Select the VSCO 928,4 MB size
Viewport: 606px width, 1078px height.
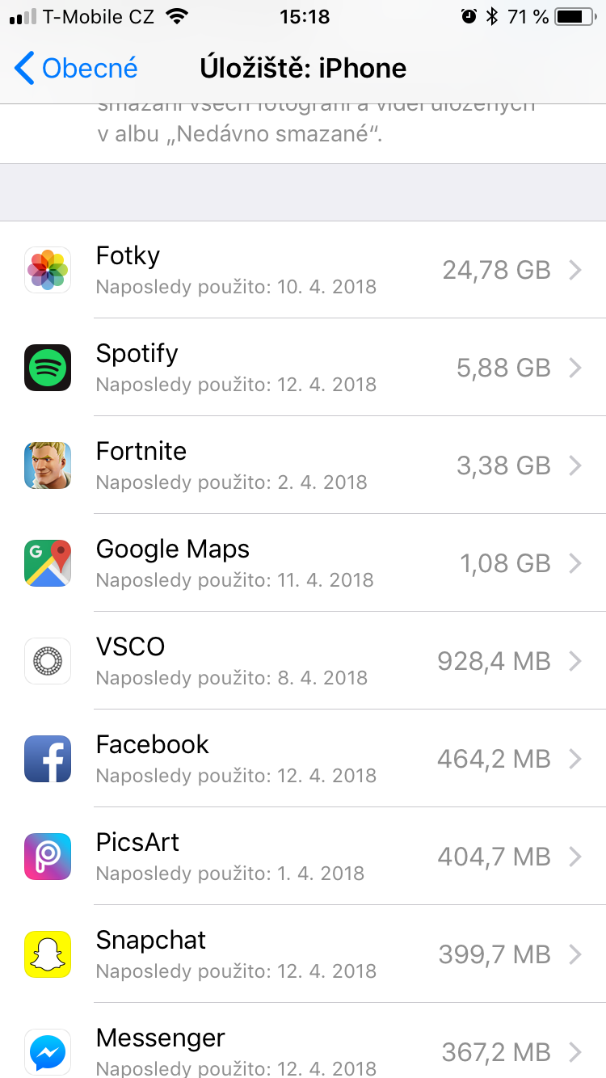click(493, 661)
